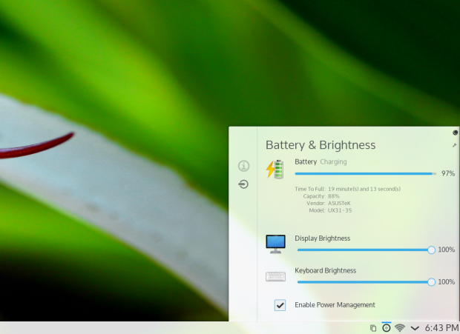Open the Wi-Fi network tray icon
This screenshot has height=334, width=460.
(400, 327)
